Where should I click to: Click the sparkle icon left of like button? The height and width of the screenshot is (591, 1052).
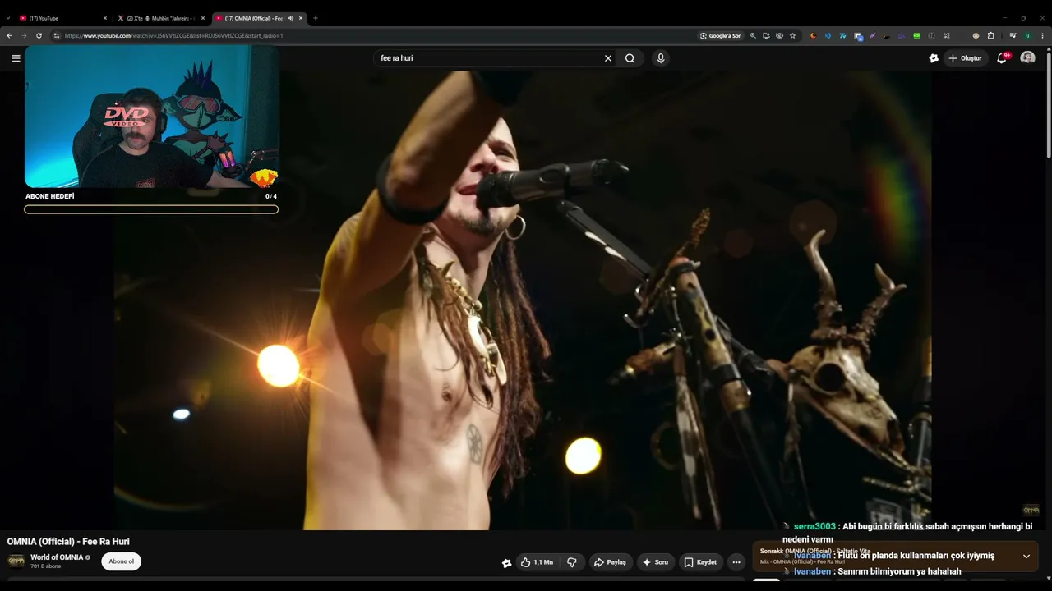pyautogui.click(x=506, y=562)
